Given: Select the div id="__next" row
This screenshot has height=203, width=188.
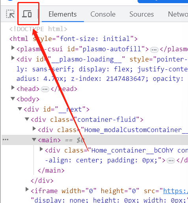Looking at the screenshot, I should tap(56, 109).
